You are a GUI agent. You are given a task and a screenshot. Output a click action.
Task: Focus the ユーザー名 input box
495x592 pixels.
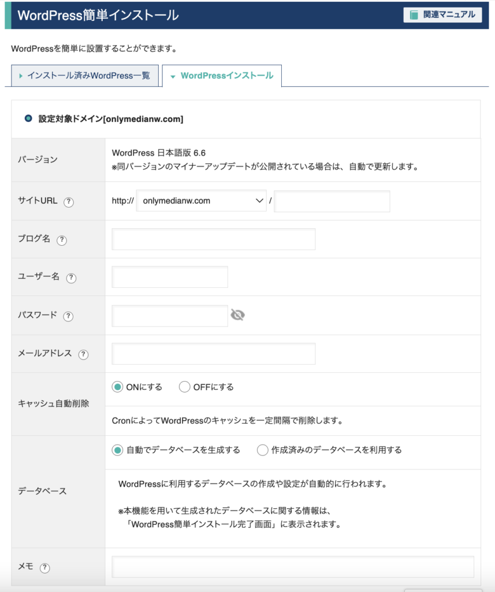coord(170,277)
